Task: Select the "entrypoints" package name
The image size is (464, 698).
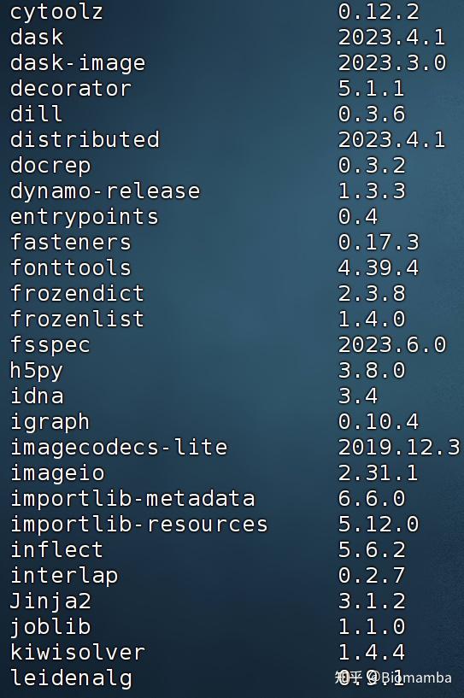Action: coord(84,217)
